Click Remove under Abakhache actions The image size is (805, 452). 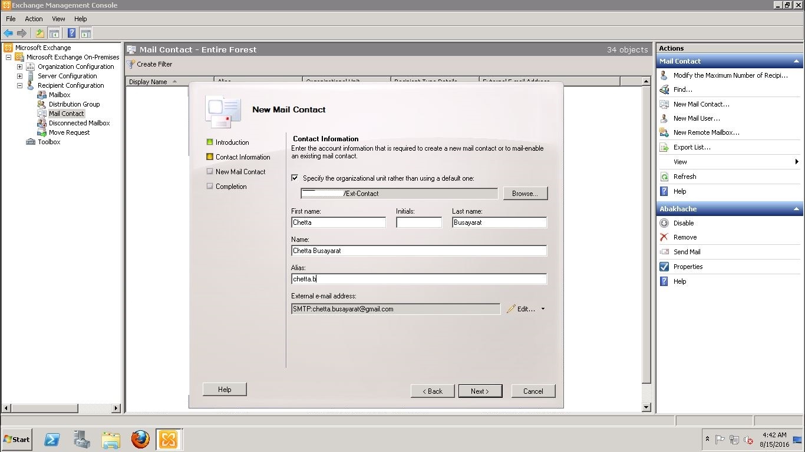[685, 237]
